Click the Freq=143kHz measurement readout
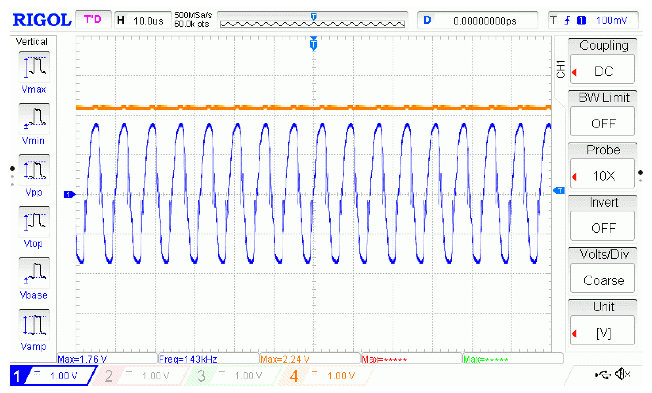Image resolution: width=652 pixels, height=393 pixels. [209, 359]
